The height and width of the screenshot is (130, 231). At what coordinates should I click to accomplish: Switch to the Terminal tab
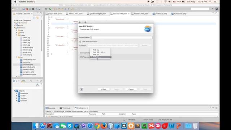coord(65,108)
